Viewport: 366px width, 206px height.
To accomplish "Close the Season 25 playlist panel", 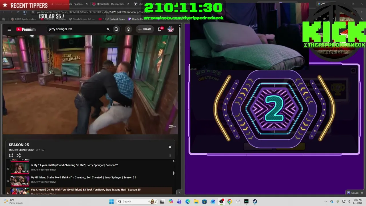I will pyautogui.click(x=170, y=147).
